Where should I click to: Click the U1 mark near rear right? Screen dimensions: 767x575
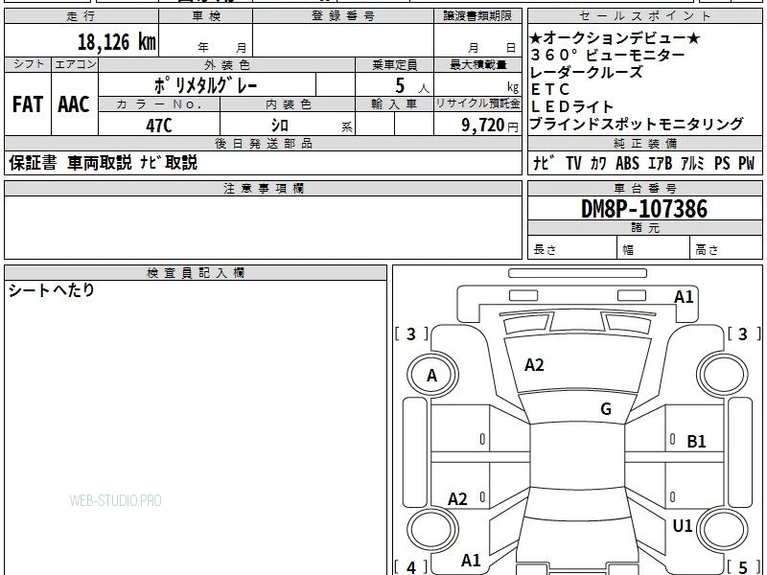683,525
